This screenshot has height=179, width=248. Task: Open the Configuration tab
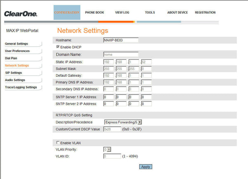67,12
